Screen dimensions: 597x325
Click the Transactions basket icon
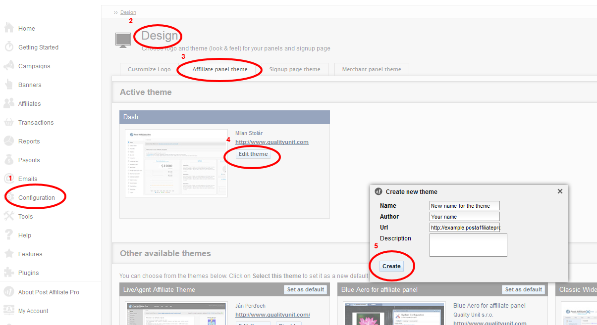point(8,122)
